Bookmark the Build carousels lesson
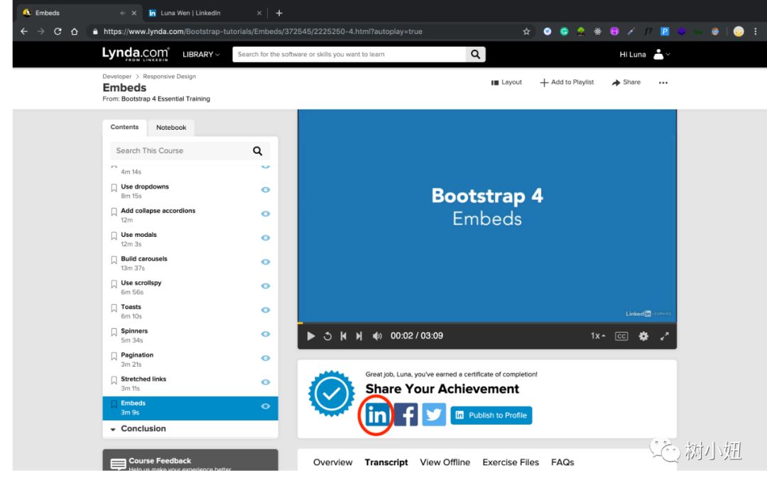The width and height of the screenshot is (767, 485). [114, 260]
